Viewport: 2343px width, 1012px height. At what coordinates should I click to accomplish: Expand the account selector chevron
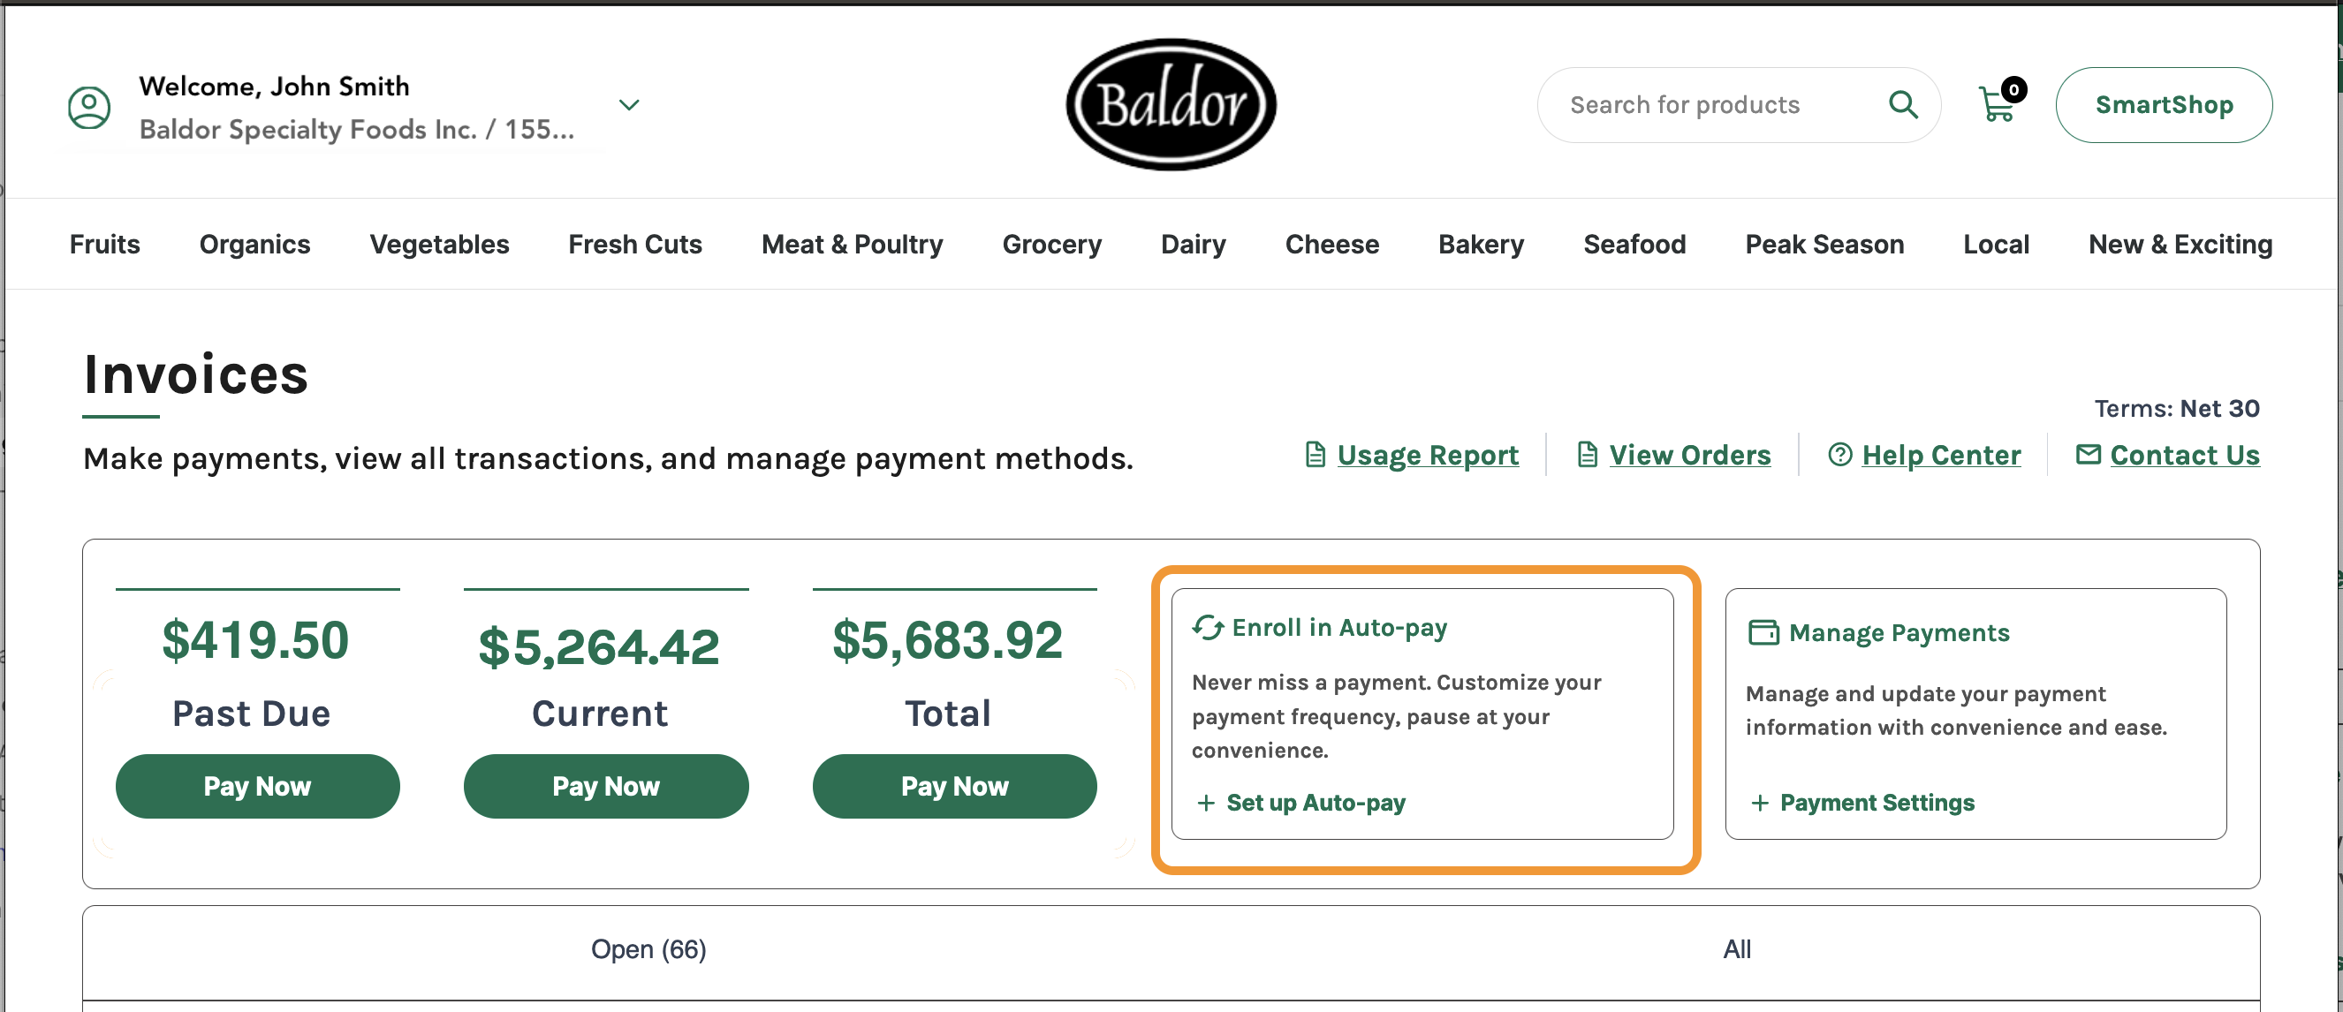click(628, 105)
